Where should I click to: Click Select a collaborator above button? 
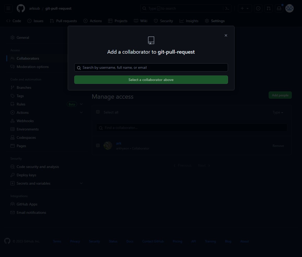click(x=151, y=80)
